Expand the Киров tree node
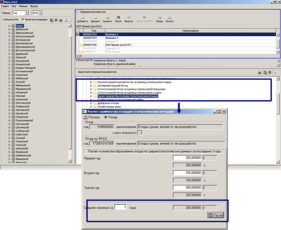Screen dimensions: 281x230 [x=9, y=26]
